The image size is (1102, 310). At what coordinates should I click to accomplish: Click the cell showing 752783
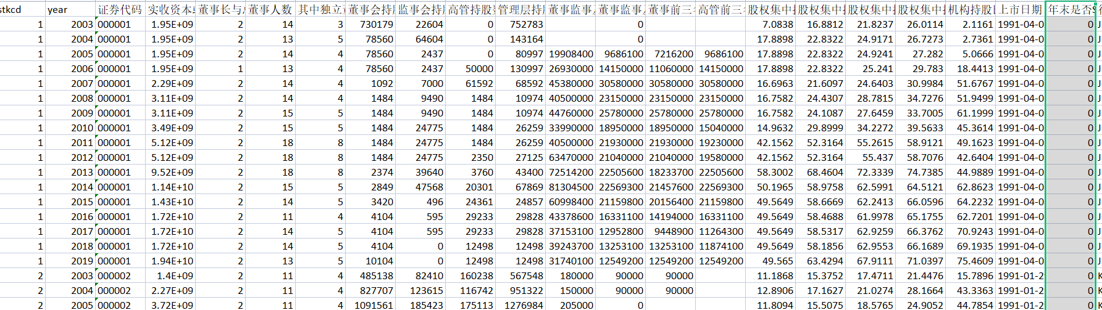520,24
